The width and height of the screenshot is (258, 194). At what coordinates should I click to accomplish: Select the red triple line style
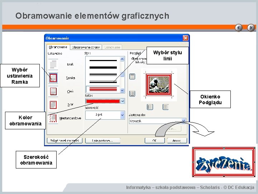(x=103, y=89)
